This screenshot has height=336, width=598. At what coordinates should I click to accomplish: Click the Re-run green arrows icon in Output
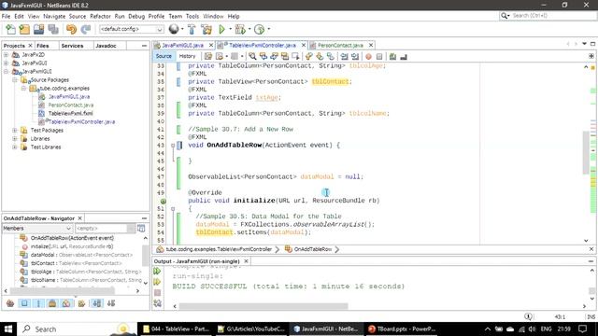[157, 272]
